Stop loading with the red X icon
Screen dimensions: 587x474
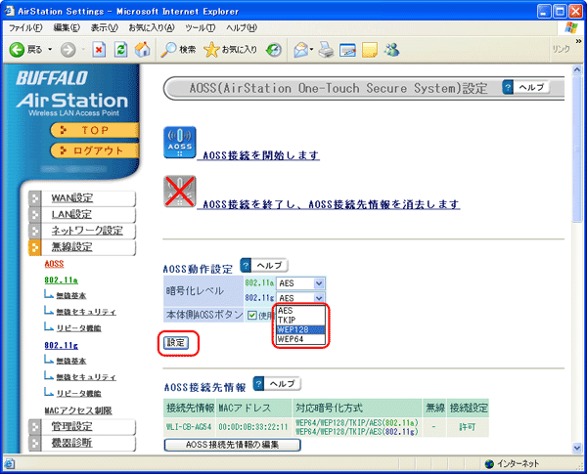[99, 50]
